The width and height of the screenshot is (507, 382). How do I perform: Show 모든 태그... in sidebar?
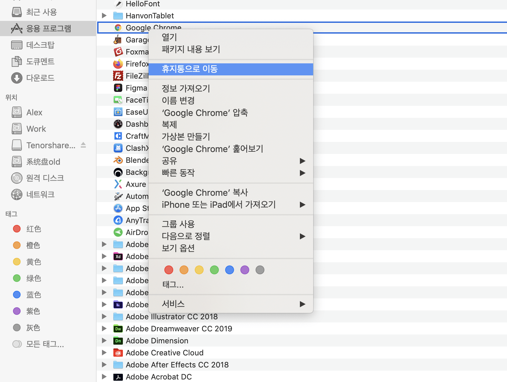[48, 344]
